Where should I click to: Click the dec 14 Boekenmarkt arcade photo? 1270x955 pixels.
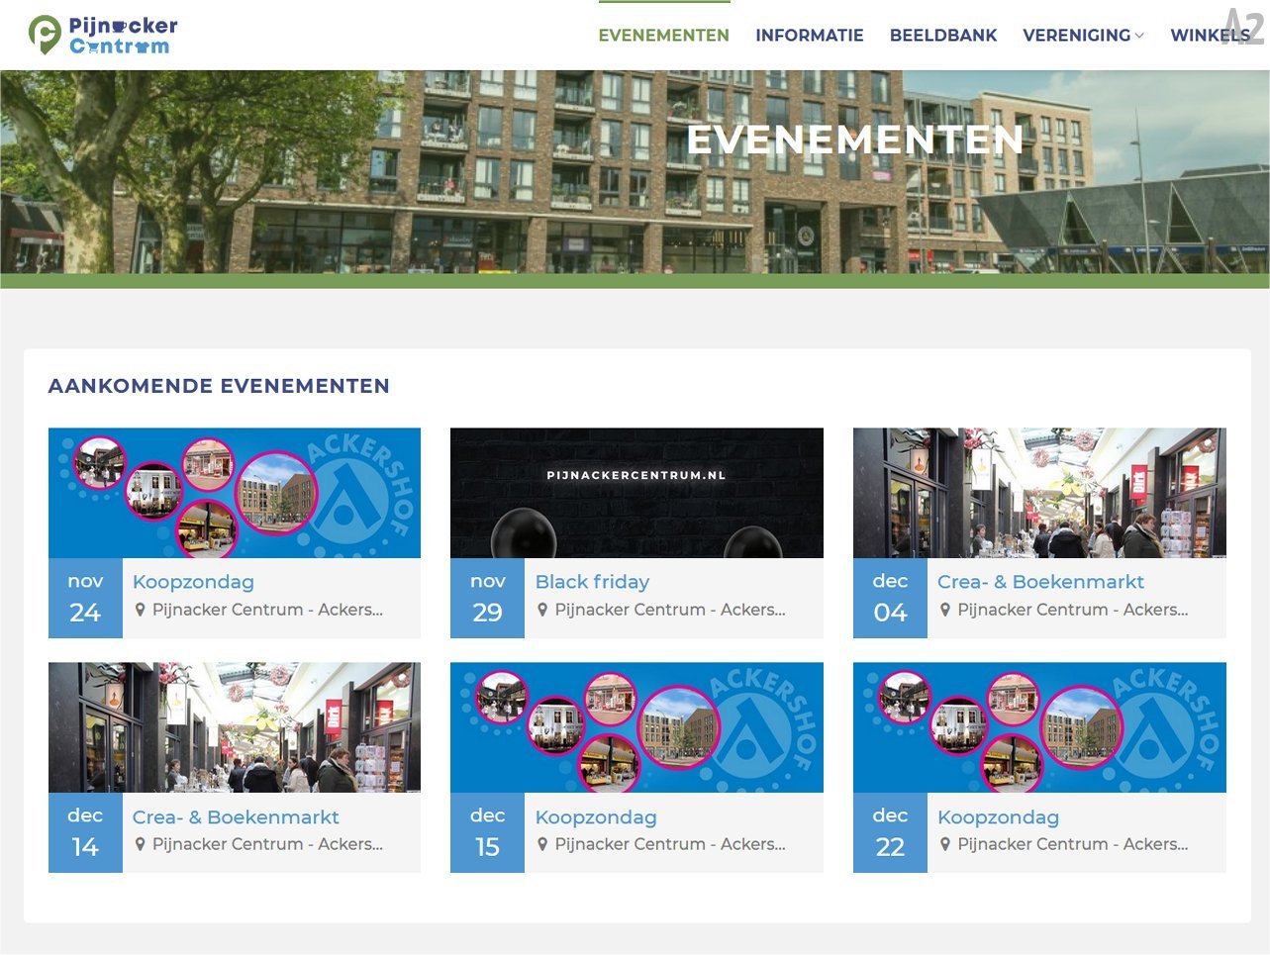[x=235, y=727]
